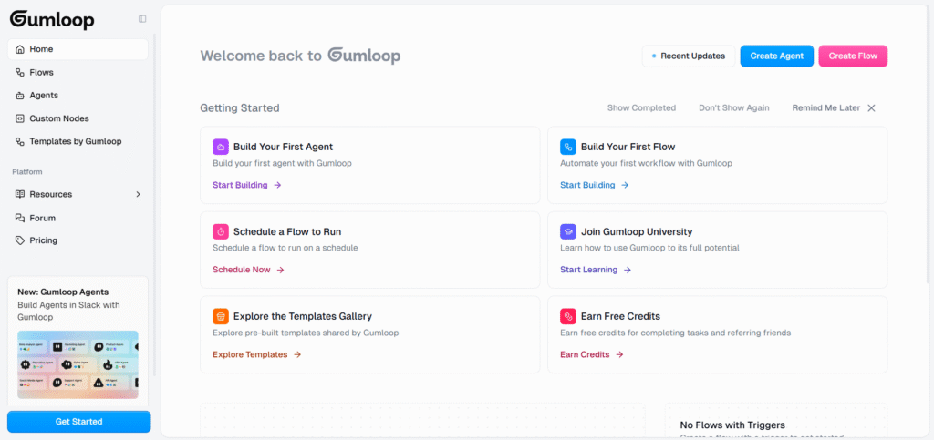
Task: Click the Earn Credits link
Action: pyautogui.click(x=585, y=355)
